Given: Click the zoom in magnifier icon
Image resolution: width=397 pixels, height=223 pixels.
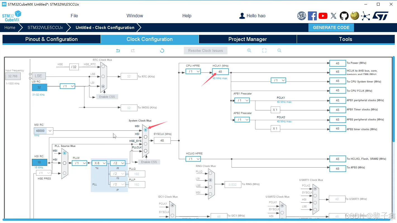Looking at the screenshot, I should coord(249,50).
